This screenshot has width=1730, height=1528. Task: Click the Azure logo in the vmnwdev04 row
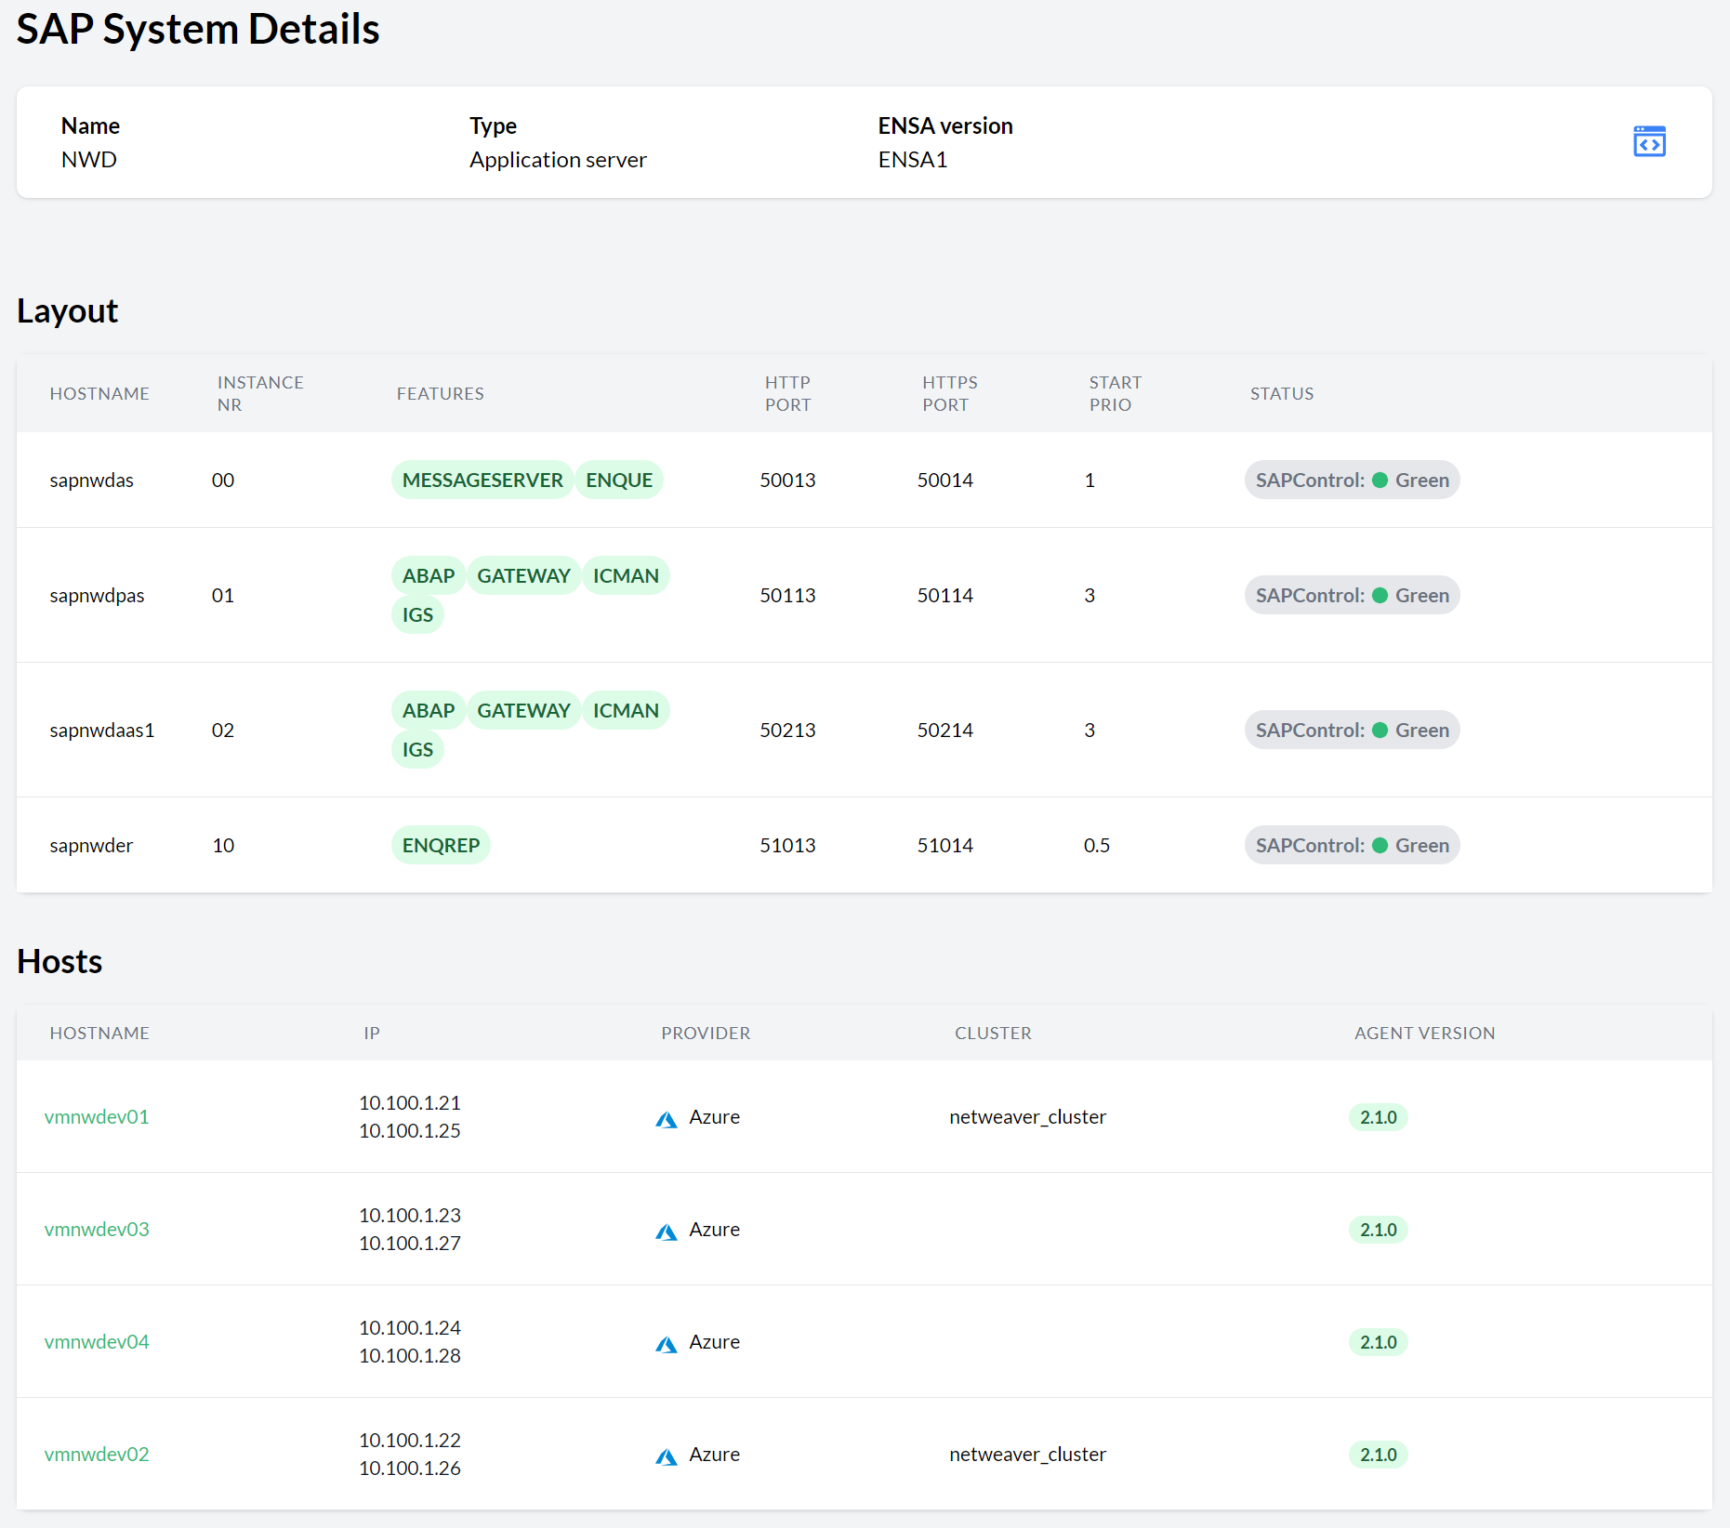pos(666,1344)
